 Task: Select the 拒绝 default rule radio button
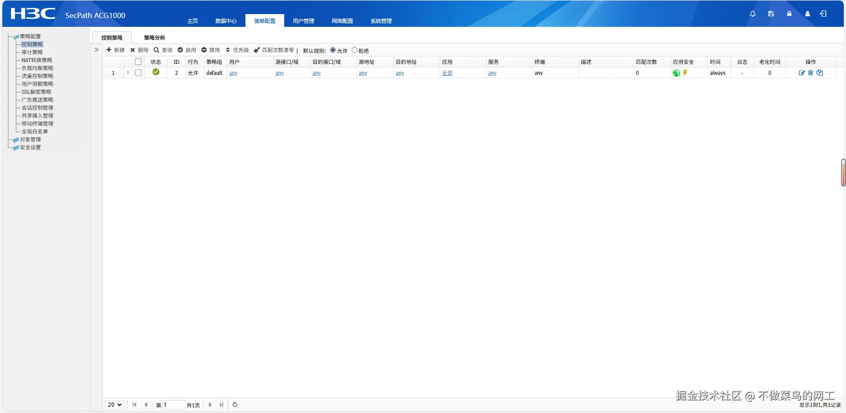click(354, 50)
